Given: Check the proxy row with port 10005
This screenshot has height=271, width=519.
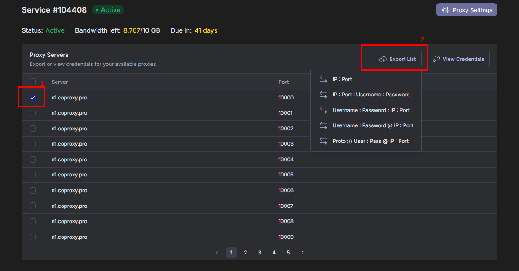Looking at the screenshot, I should click(33, 175).
